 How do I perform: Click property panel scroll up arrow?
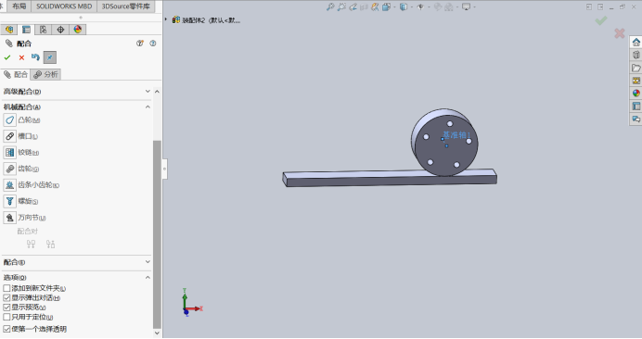(157, 92)
